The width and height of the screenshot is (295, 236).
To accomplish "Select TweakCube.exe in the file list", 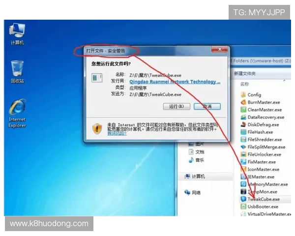I will click(263, 199).
